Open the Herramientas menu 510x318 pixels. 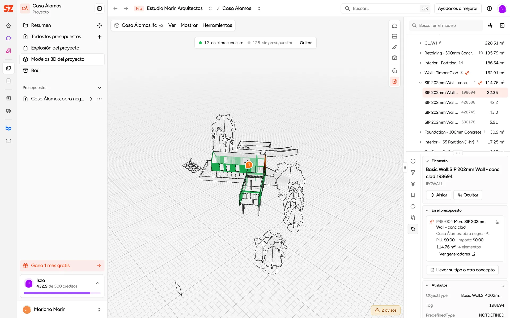(x=217, y=25)
